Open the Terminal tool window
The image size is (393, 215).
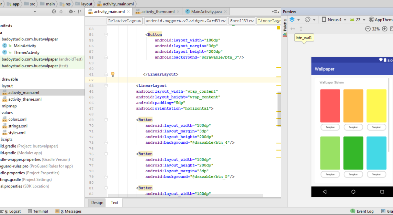click(x=38, y=211)
